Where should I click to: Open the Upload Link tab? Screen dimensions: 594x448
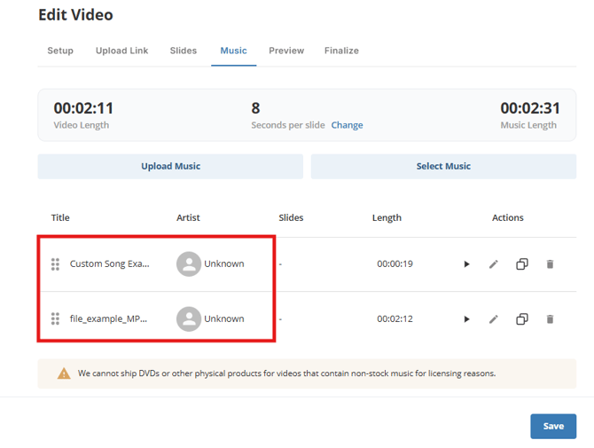(121, 51)
